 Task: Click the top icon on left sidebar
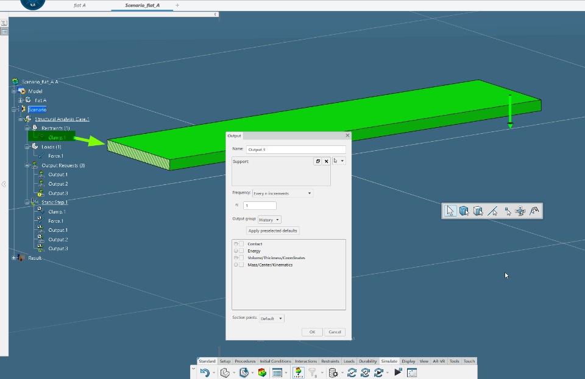[x=4, y=23]
